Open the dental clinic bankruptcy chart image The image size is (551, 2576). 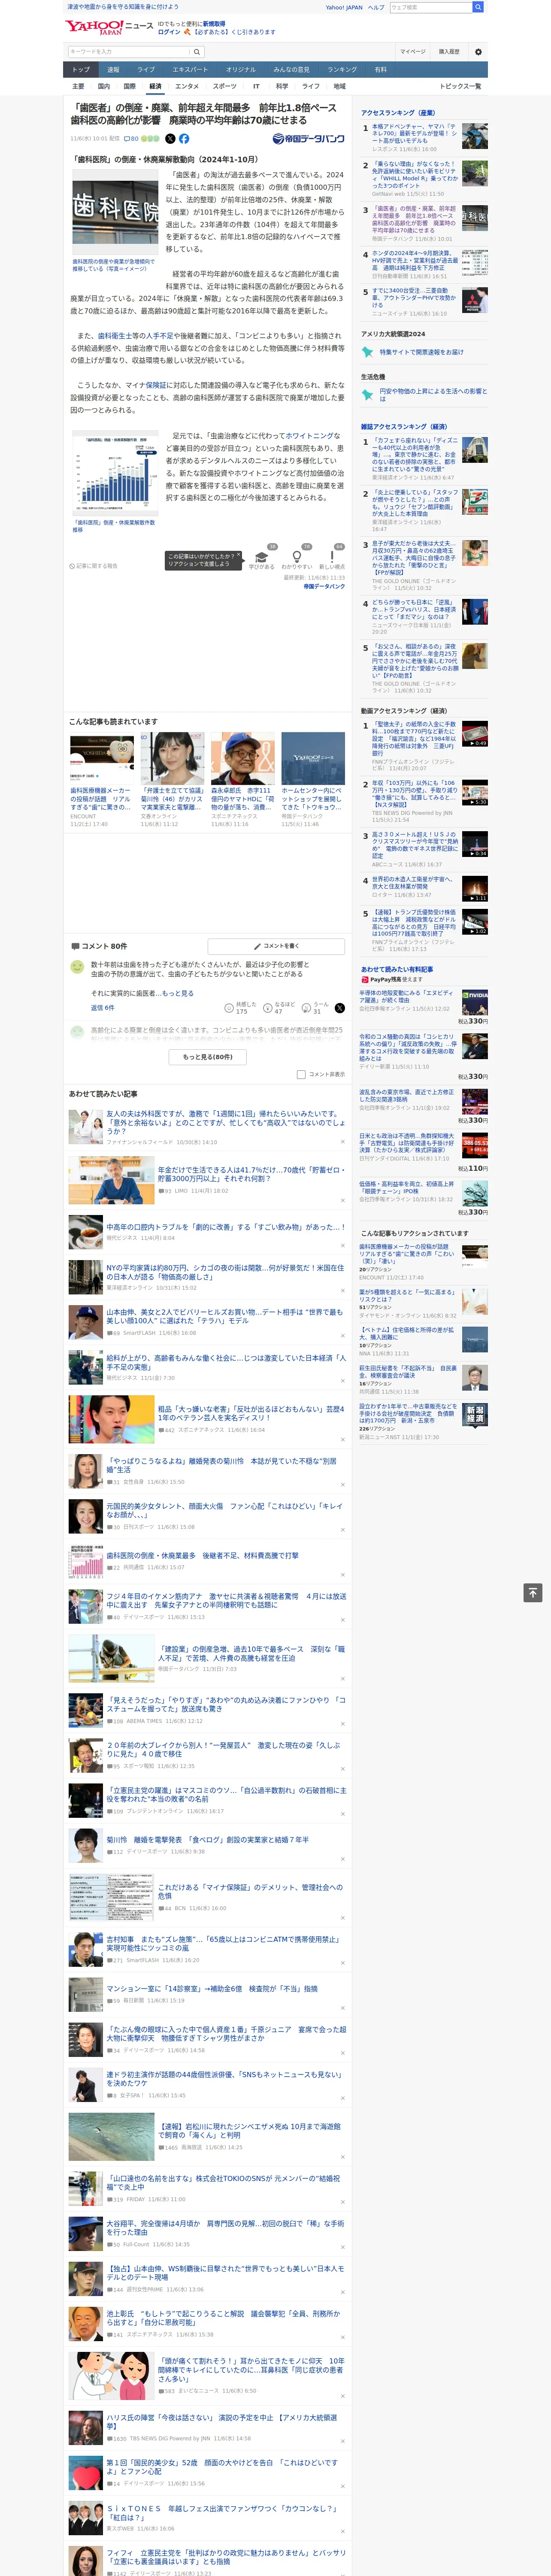point(114,473)
